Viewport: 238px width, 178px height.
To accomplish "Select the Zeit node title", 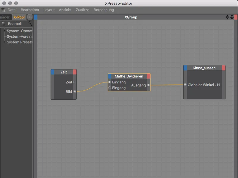I will click(64, 72).
